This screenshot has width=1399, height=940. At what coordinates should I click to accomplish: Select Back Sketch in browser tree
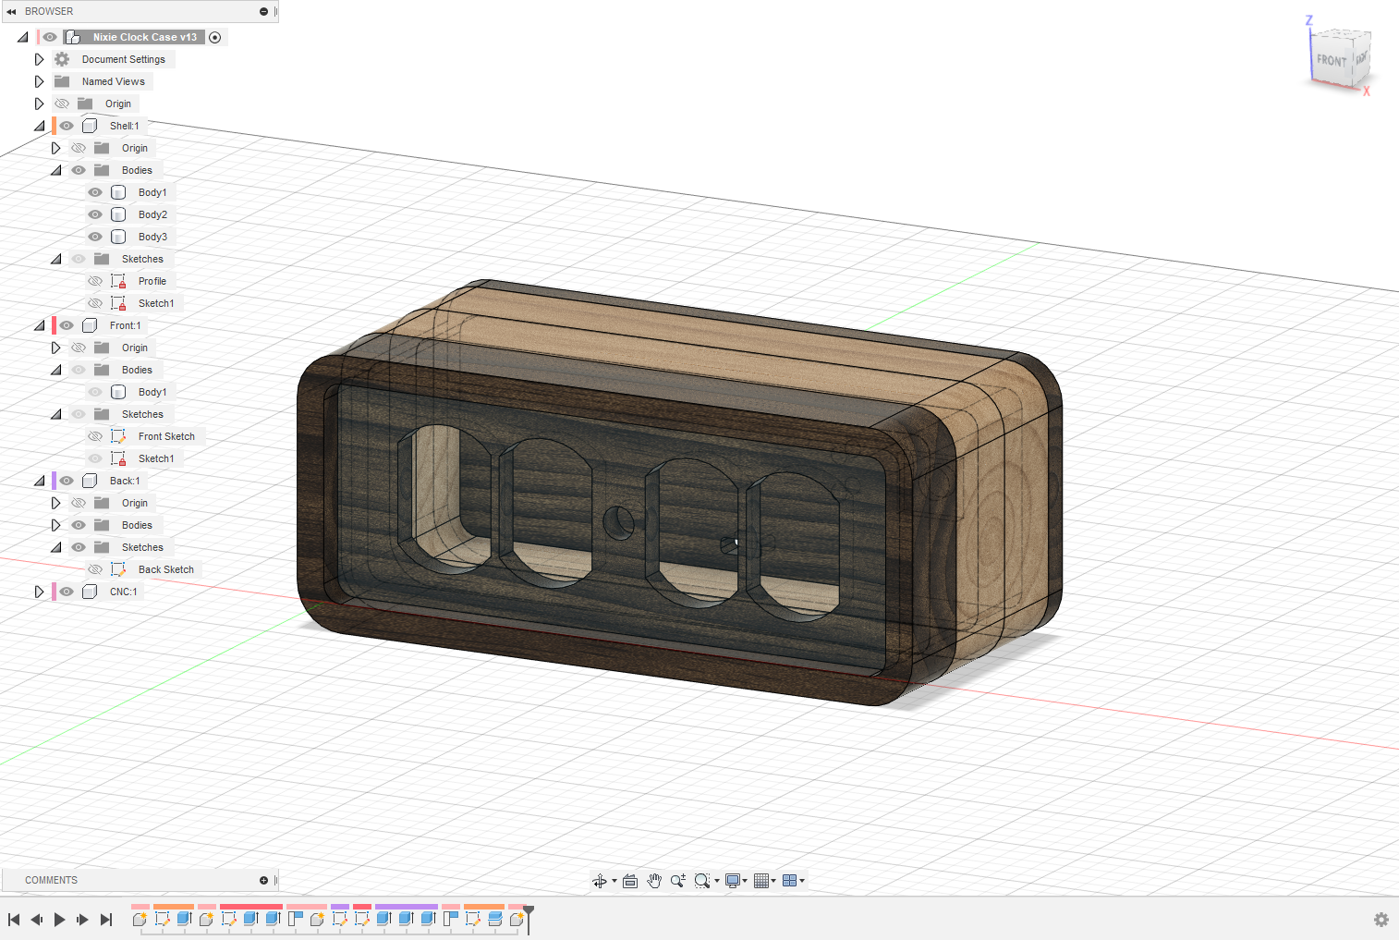(166, 569)
